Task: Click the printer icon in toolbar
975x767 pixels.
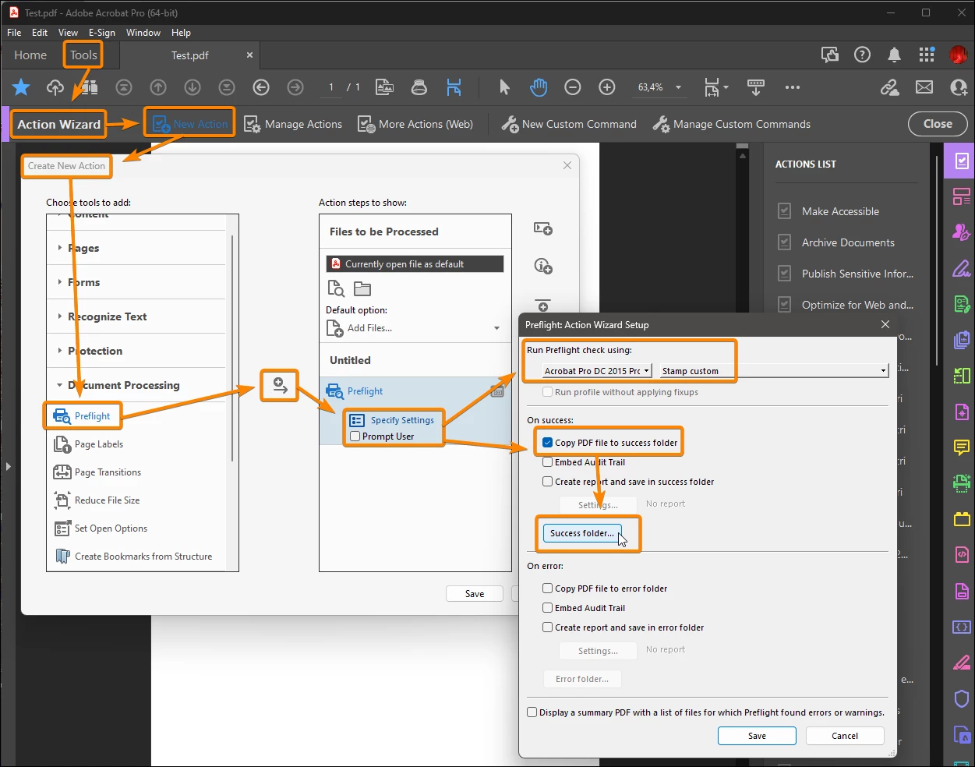Action: pyautogui.click(x=419, y=87)
